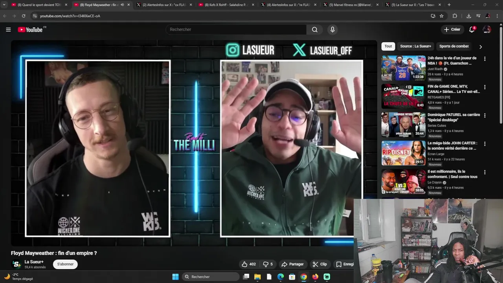The image size is (503, 283).
Task: Open the La Sueur+ channel avatar
Action: coord(17,265)
